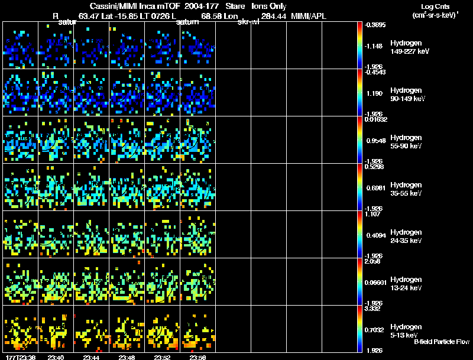This screenshot has width=473, height=360.
Task: Open the 149-227 keV panel at 23:56
Action: point(198,46)
